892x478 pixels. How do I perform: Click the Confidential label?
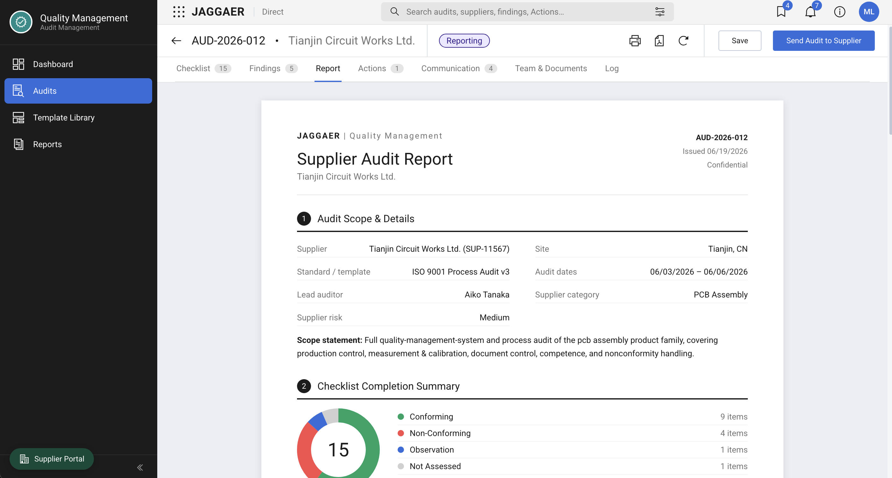[x=727, y=165]
